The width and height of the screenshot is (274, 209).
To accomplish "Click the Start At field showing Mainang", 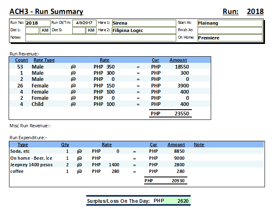I will [x=229, y=23].
